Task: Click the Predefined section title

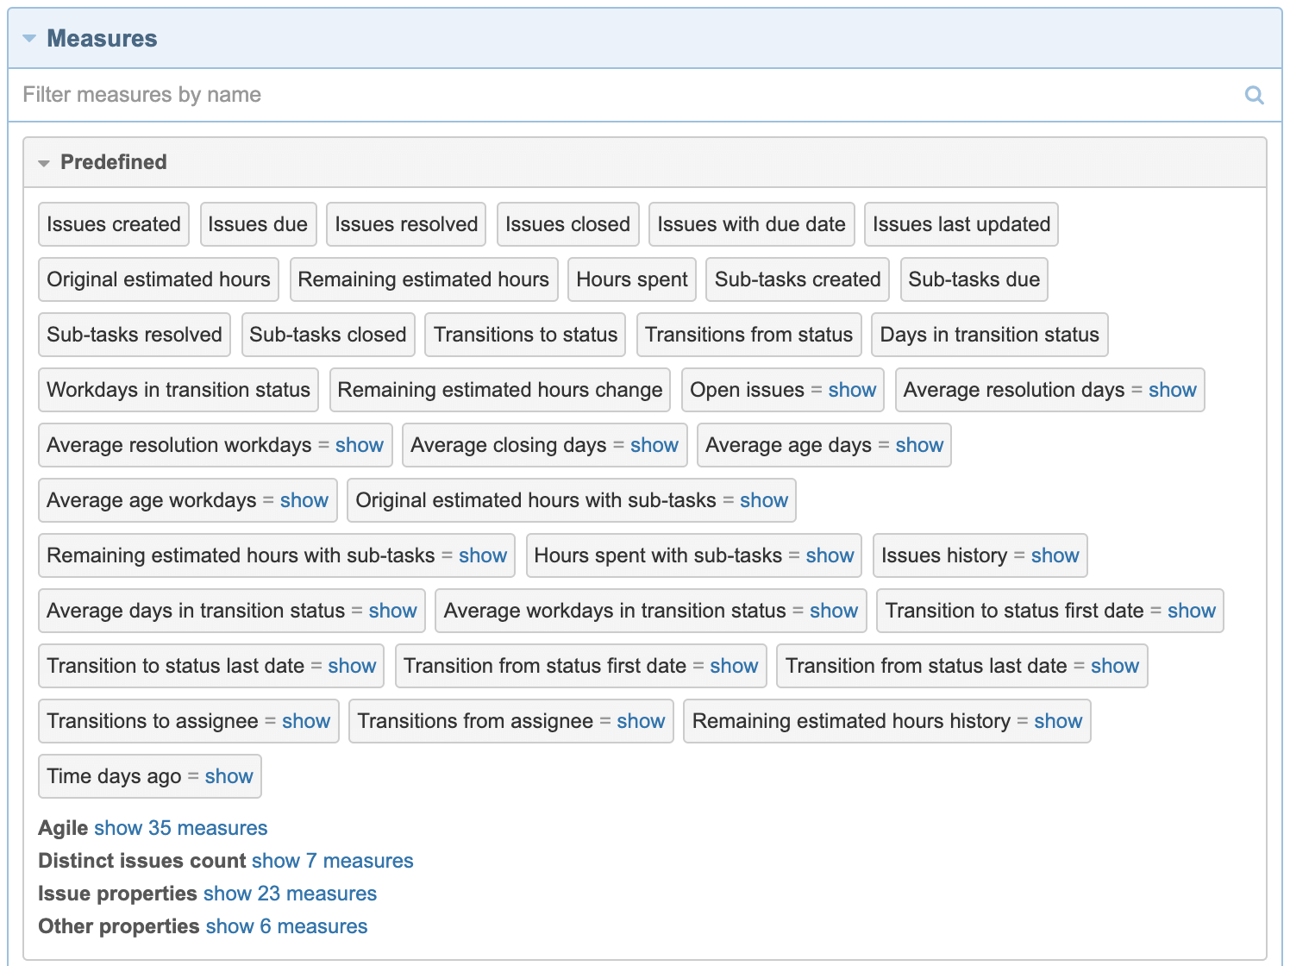Action: (x=114, y=162)
